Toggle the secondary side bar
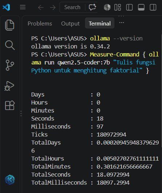162x193 pixels. (x=153, y=7)
